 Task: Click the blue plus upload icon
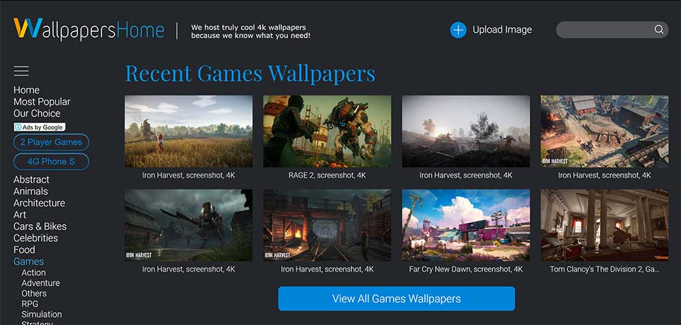click(x=458, y=30)
